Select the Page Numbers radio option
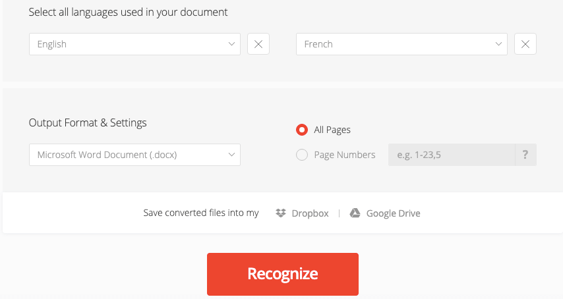 coord(302,155)
